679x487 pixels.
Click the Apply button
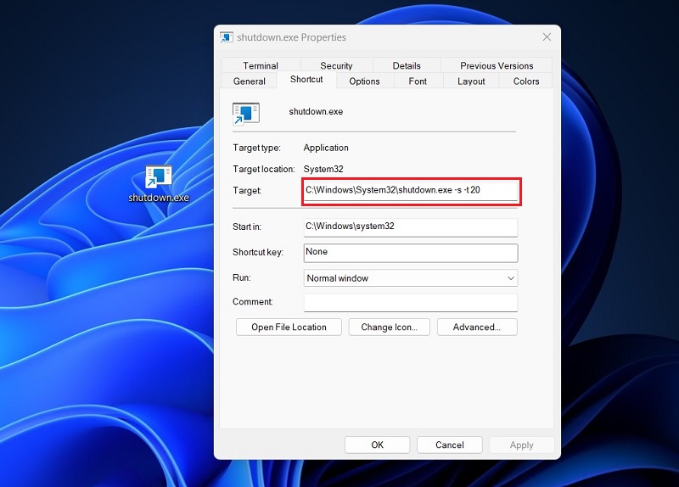(x=522, y=445)
